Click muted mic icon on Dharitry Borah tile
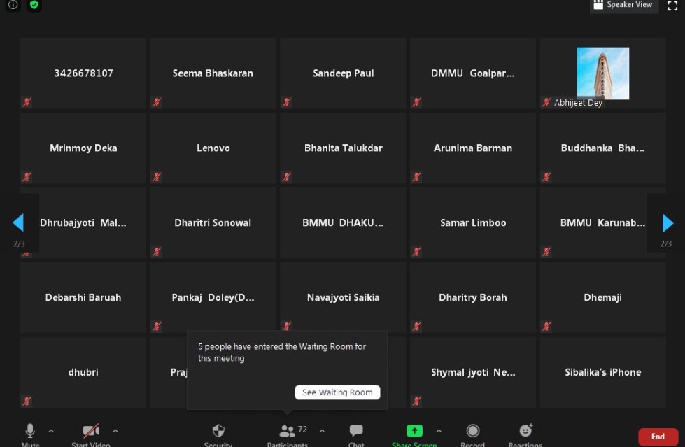 tap(417, 327)
